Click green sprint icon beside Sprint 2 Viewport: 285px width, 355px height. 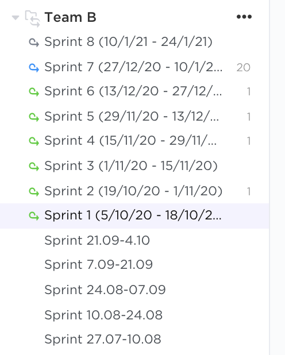tap(34, 191)
